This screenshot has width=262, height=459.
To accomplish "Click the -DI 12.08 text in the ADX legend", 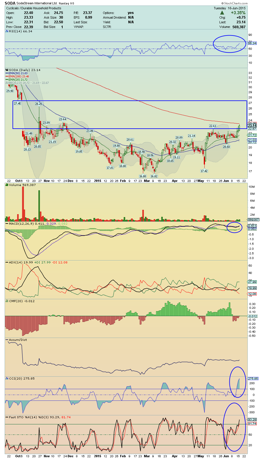I will (60, 262).
